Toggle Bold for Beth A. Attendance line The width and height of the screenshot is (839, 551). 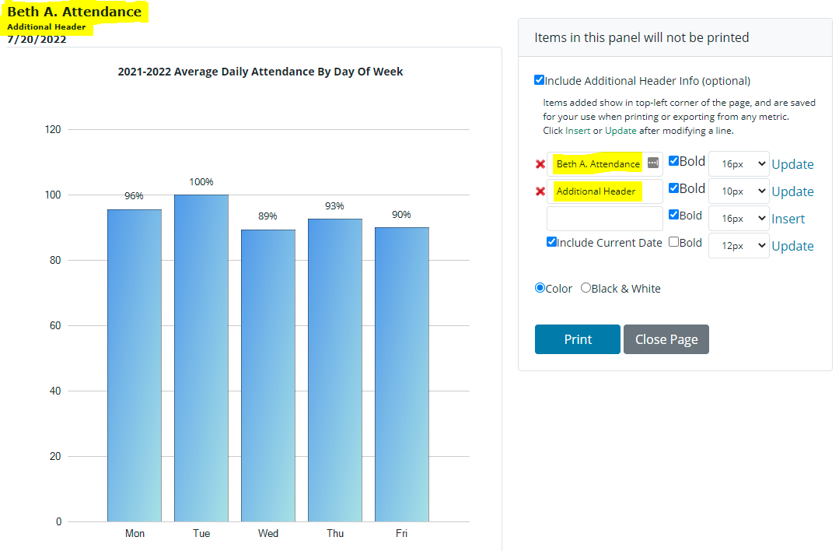(x=674, y=161)
